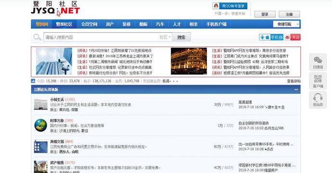Open the 人才 navigation item
332x173 pixels.
177,24
